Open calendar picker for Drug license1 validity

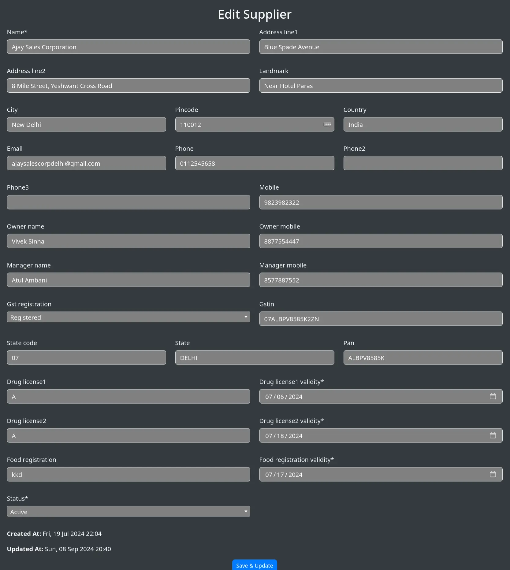tap(493, 396)
